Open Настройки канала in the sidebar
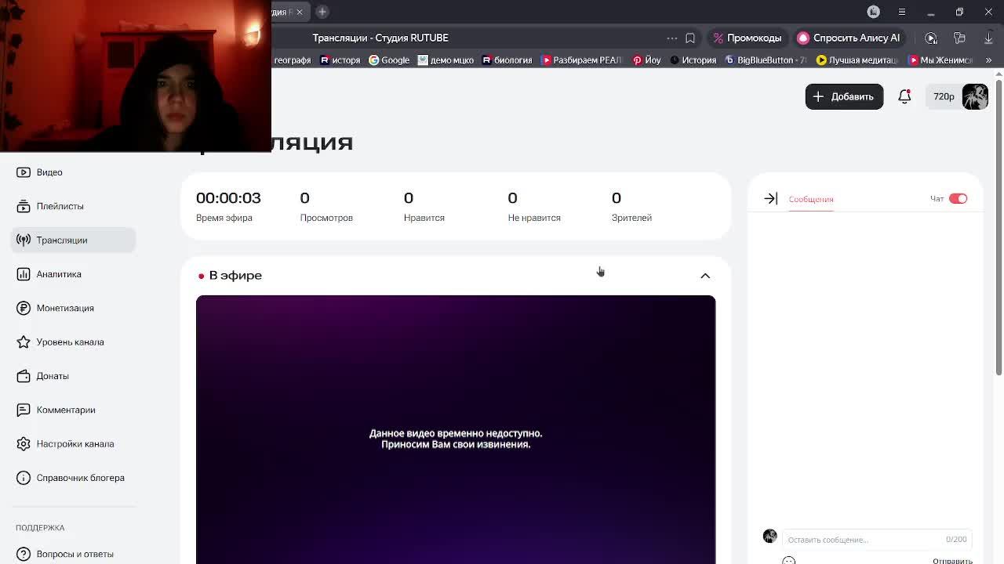Viewport: 1004px width, 564px height. pyautogui.click(x=73, y=443)
